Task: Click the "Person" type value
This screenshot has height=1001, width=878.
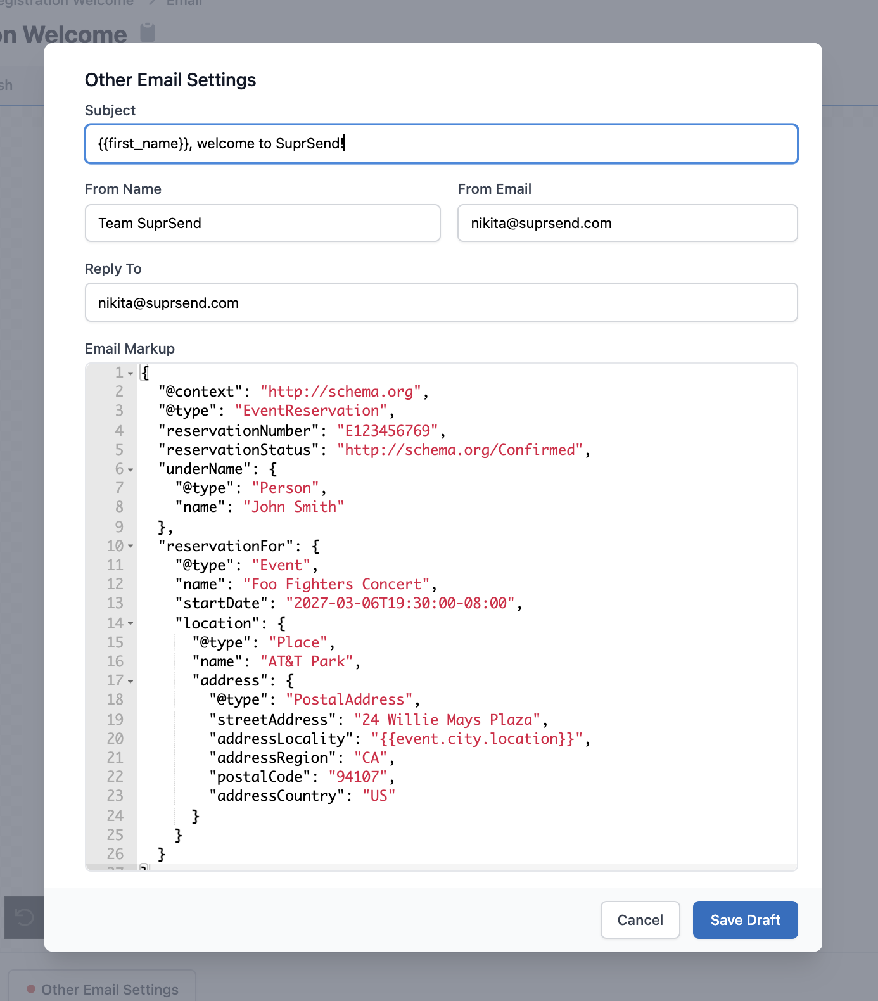Action: click(x=286, y=488)
